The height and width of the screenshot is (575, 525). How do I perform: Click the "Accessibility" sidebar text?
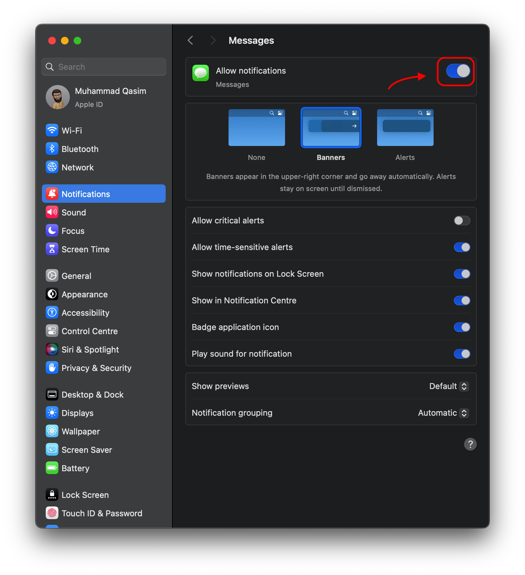pyautogui.click(x=85, y=313)
